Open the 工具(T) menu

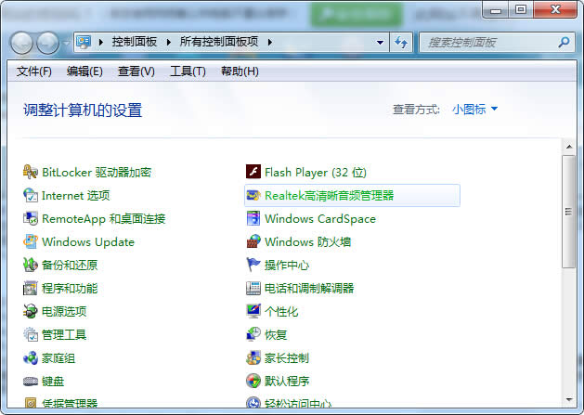[187, 71]
